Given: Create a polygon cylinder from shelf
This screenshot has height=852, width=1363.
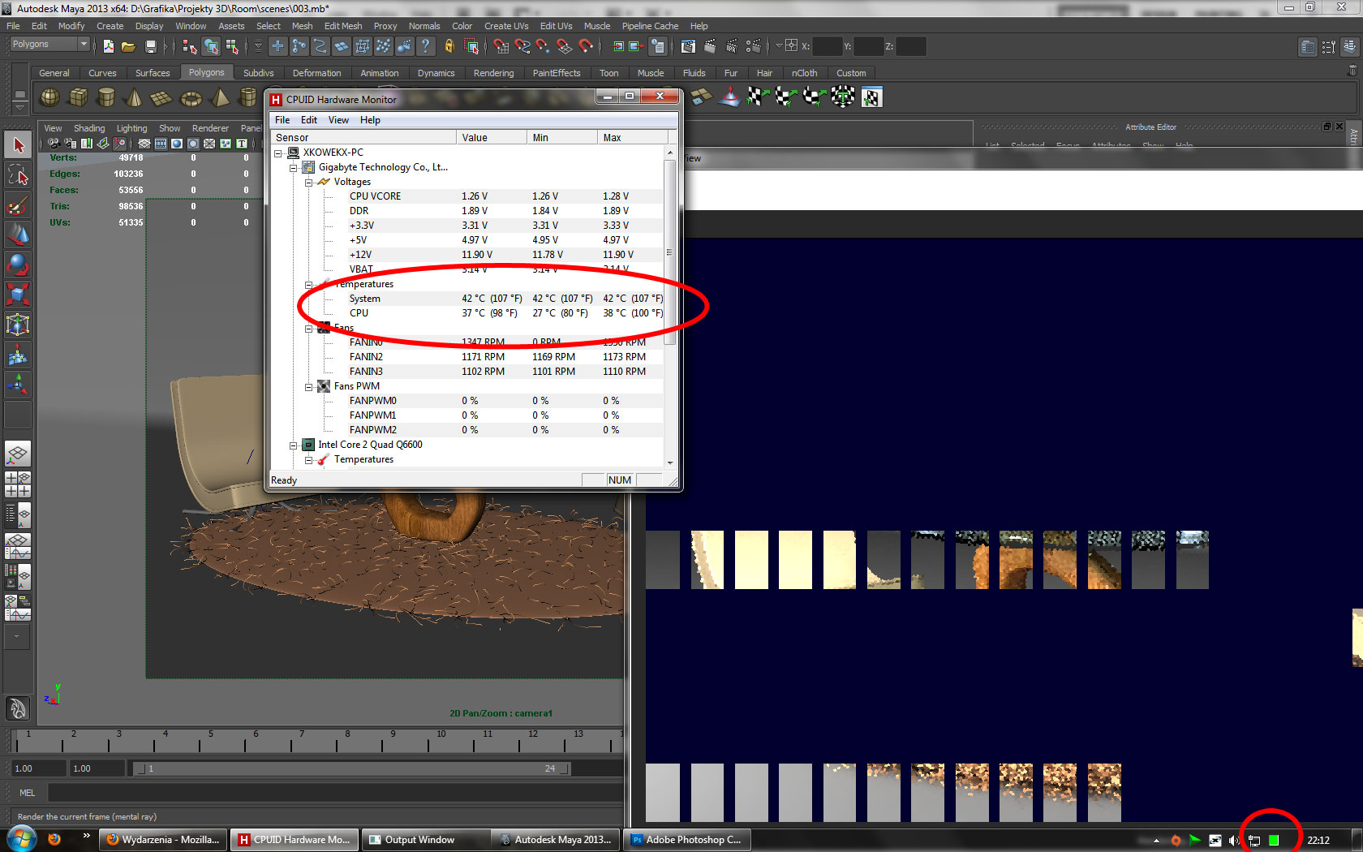Looking at the screenshot, I should [106, 97].
